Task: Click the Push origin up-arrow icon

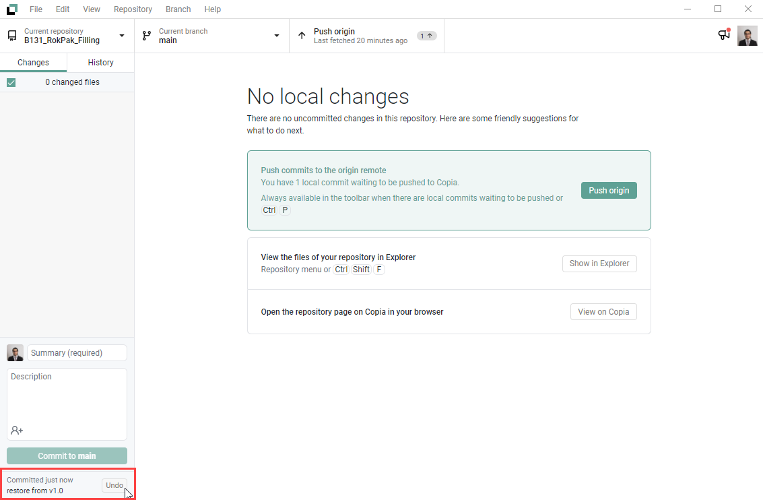Action: (x=302, y=36)
